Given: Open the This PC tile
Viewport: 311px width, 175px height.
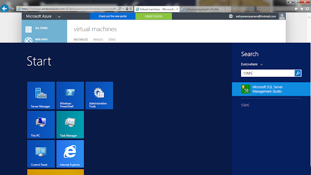Looking at the screenshot, I should [x=41, y=124].
